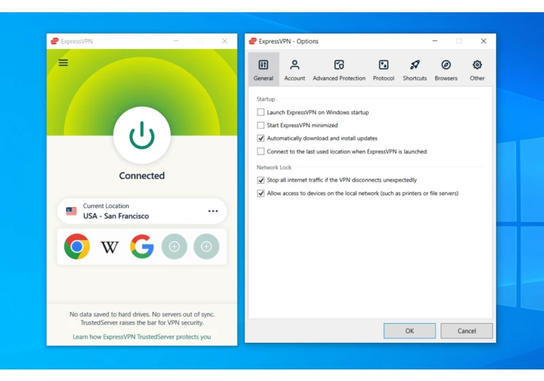Switch to the Protocol tab
544x381 pixels.
click(384, 69)
